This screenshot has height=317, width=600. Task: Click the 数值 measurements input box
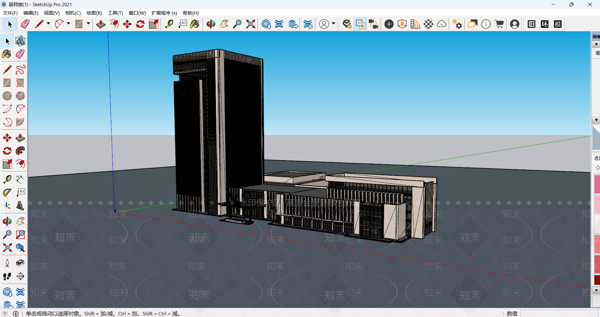pos(558,314)
